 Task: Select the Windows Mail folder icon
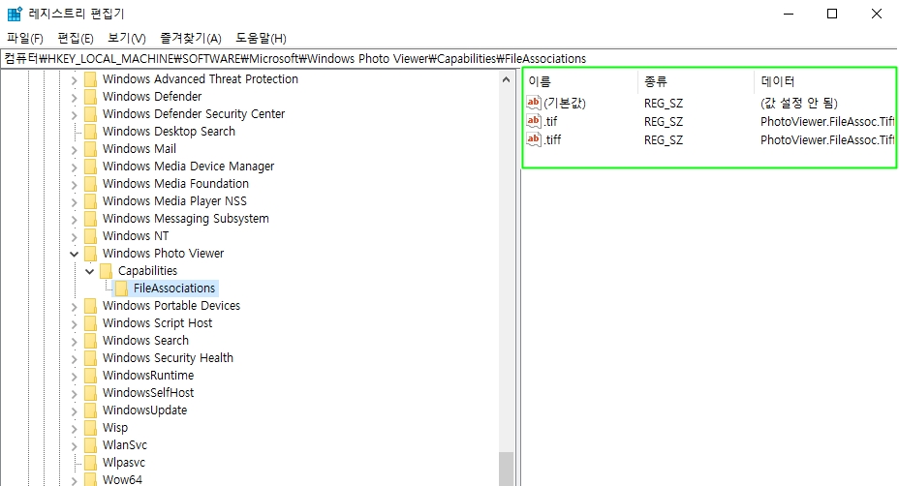click(x=91, y=148)
